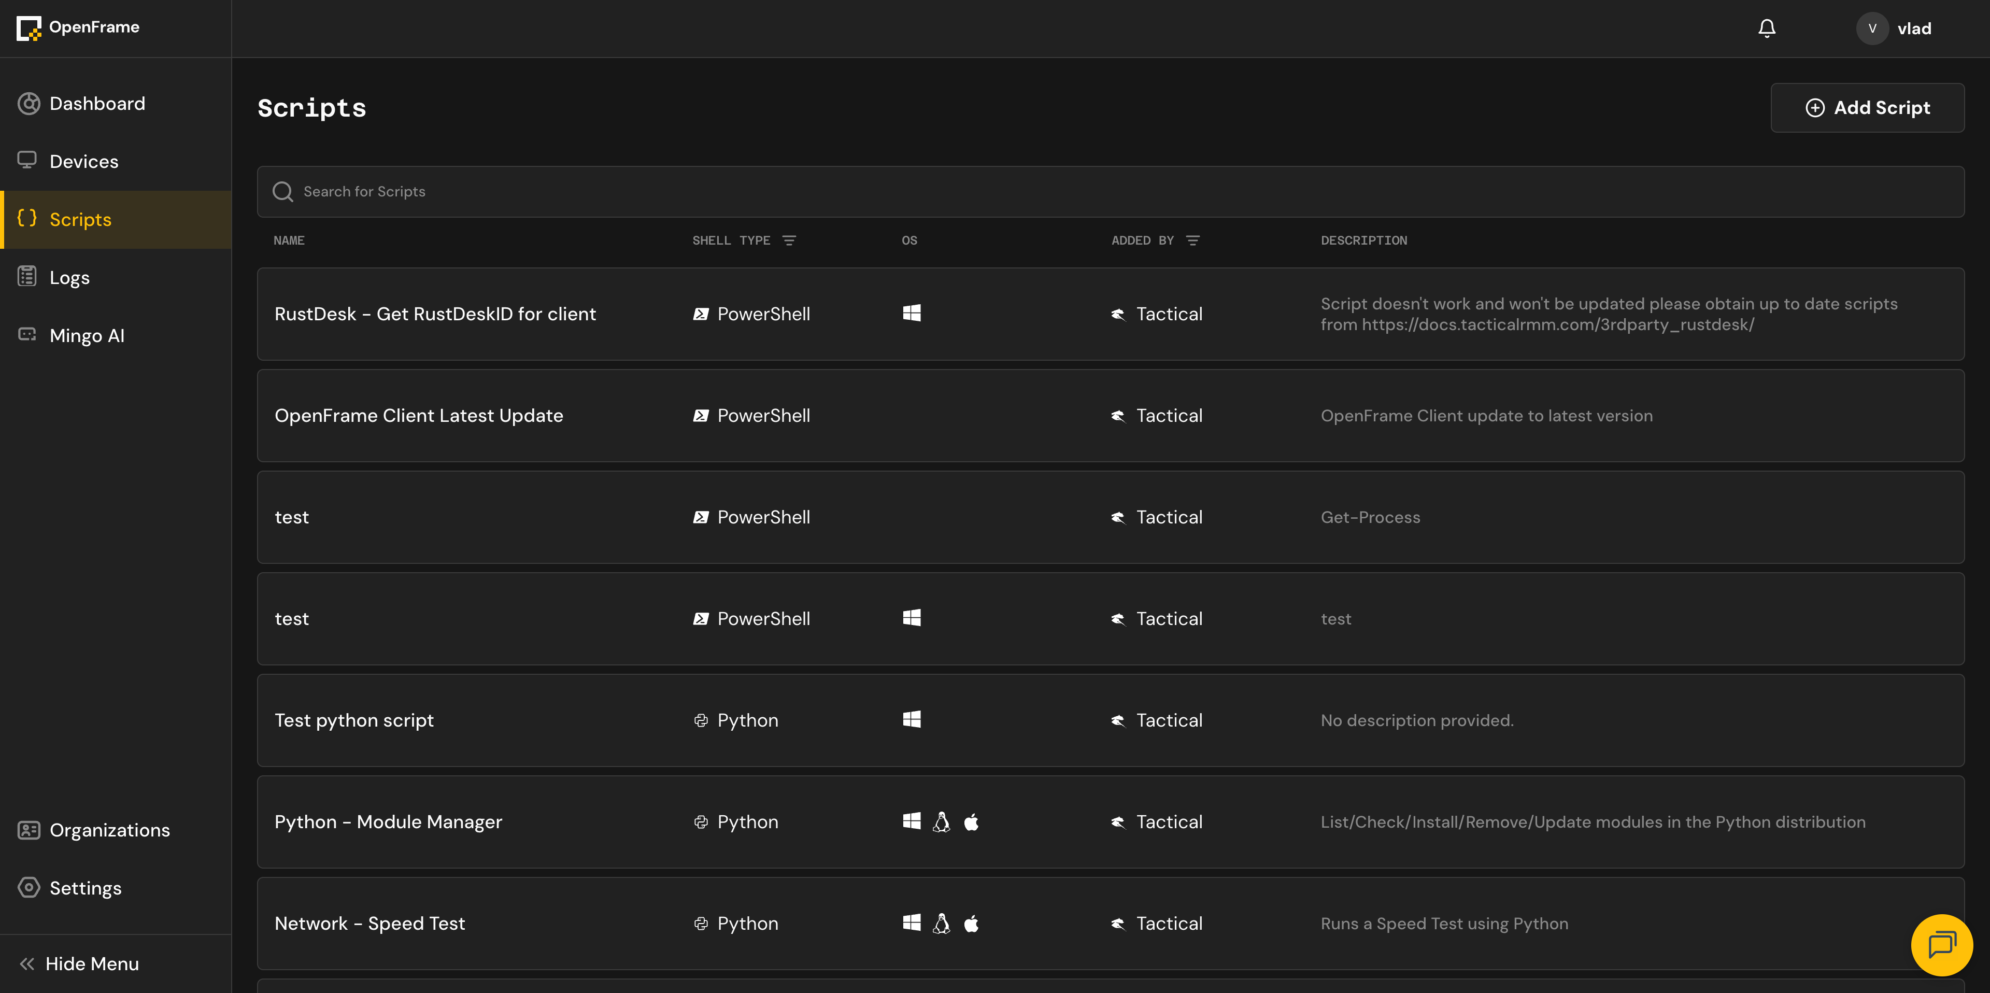The width and height of the screenshot is (1990, 993).
Task: Expand the vlad user account menu
Action: pyautogui.click(x=1913, y=29)
